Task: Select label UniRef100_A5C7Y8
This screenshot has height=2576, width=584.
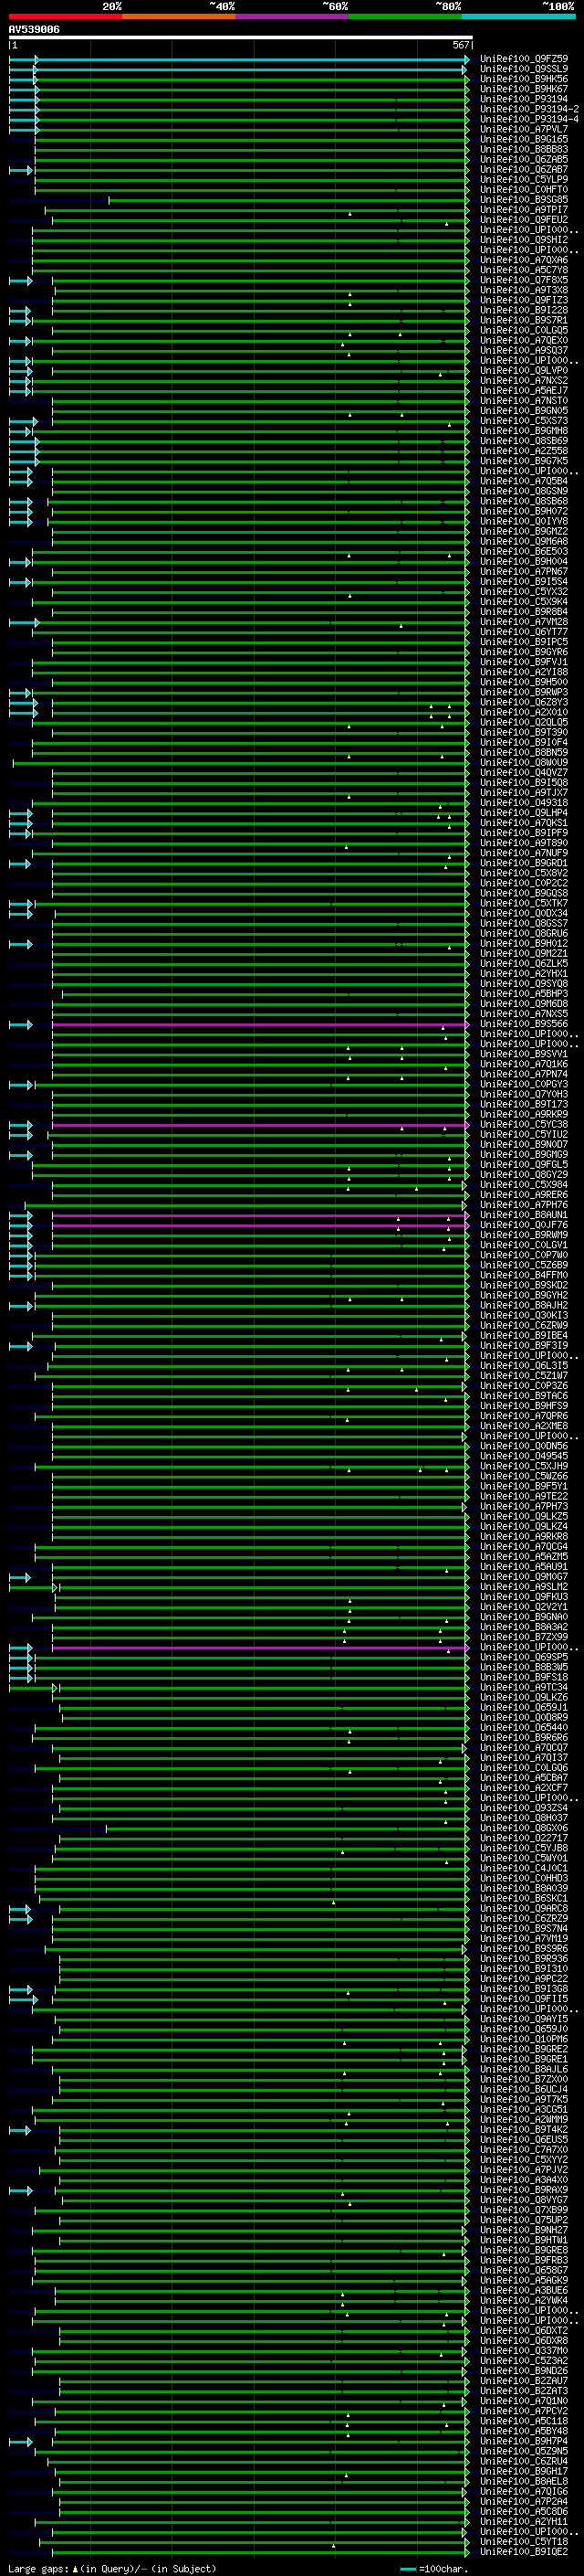Action: click(x=524, y=270)
